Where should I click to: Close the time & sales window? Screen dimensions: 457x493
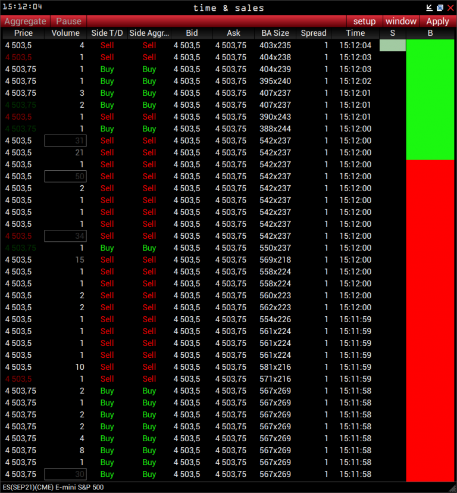(450, 8)
